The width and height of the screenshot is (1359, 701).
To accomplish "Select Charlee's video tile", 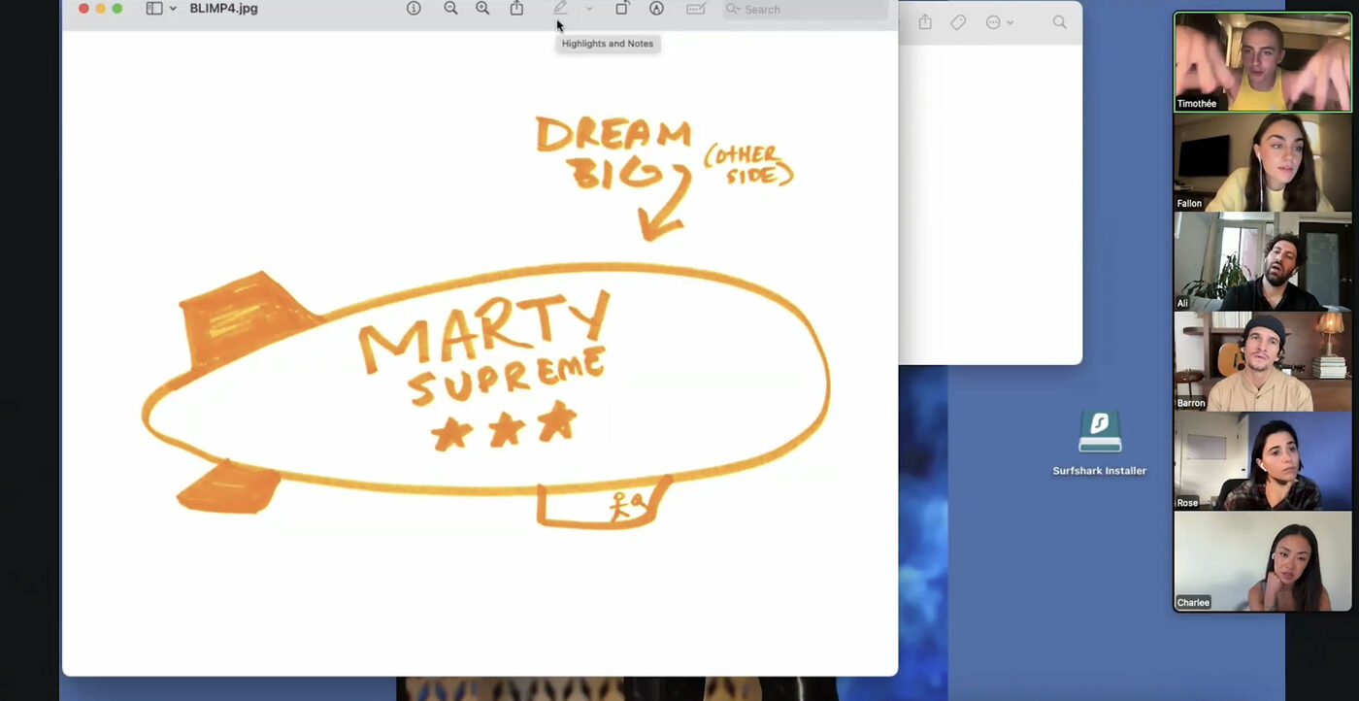I will point(1262,561).
